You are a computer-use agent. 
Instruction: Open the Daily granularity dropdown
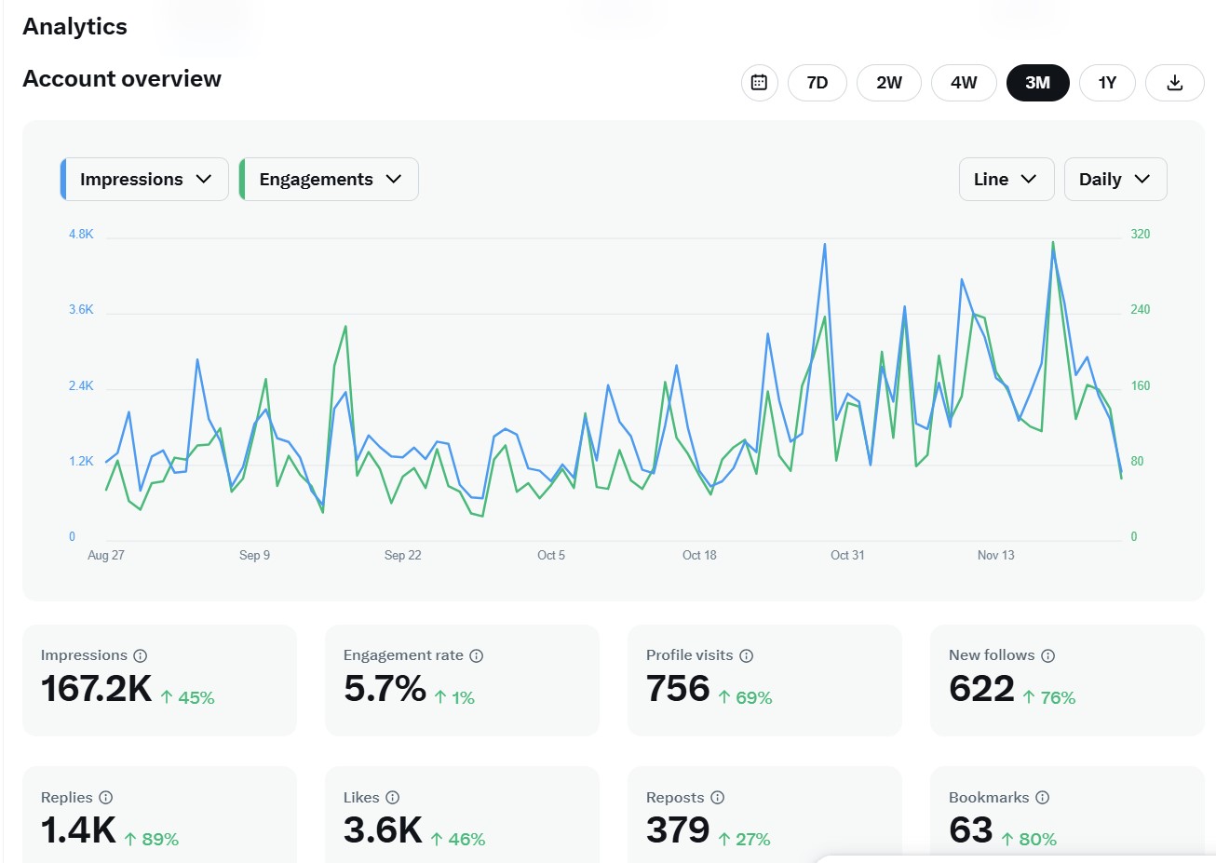tap(1115, 179)
